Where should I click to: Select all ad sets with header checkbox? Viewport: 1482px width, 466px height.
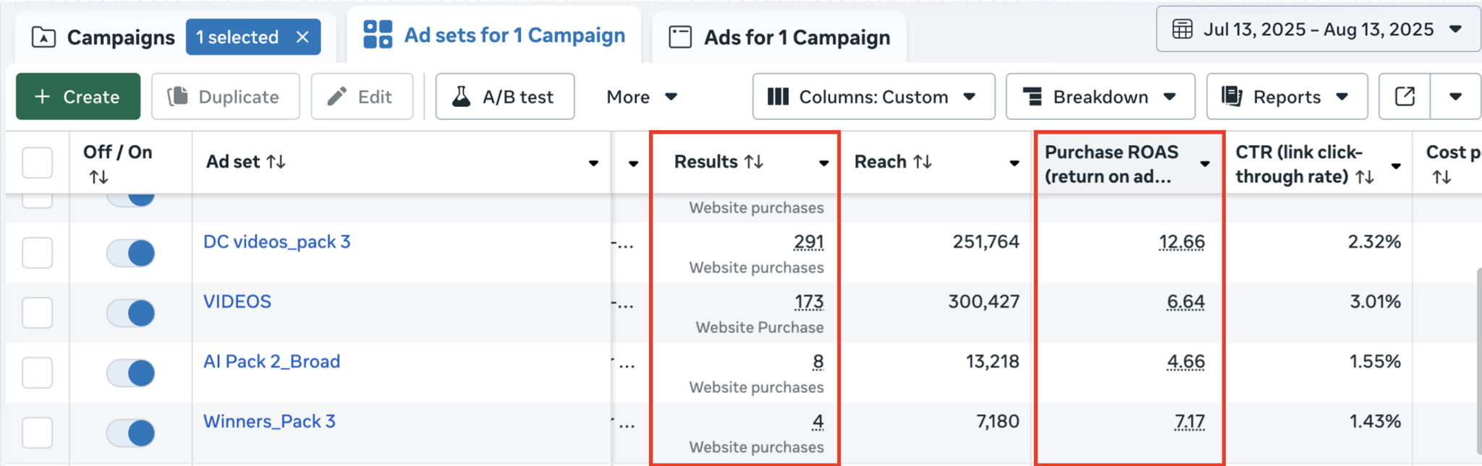pos(37,163)
